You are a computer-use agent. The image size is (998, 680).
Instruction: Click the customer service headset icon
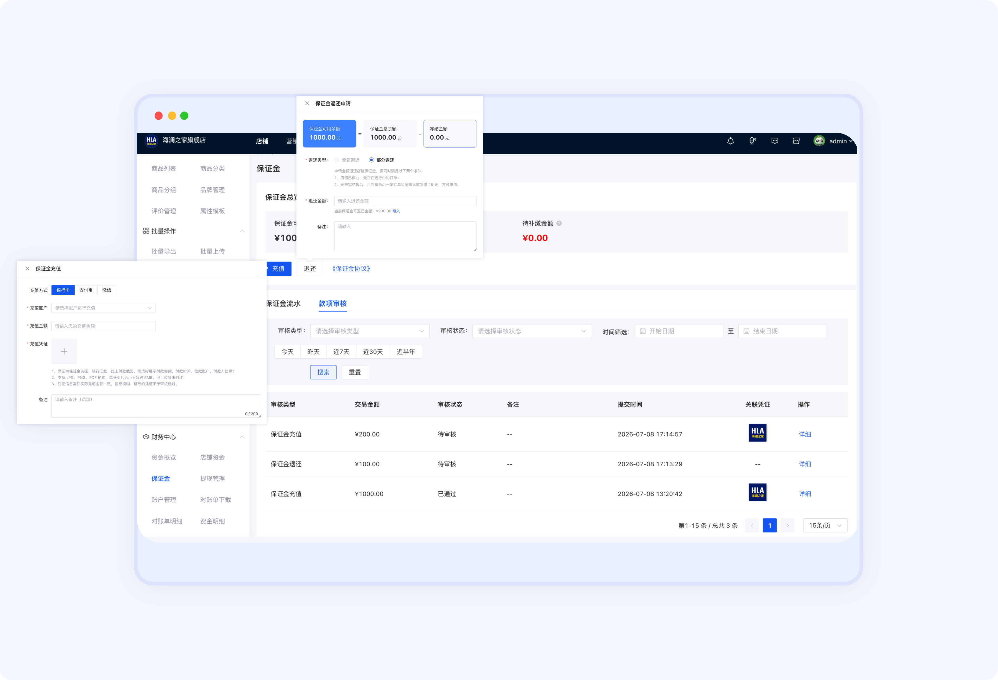(x=752, y=141)
